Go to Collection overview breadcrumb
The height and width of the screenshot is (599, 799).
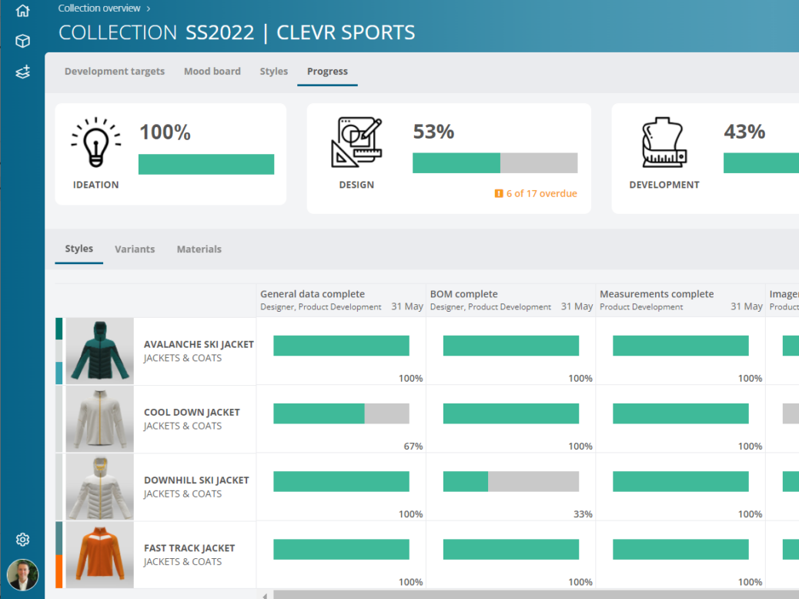[99, 8]
